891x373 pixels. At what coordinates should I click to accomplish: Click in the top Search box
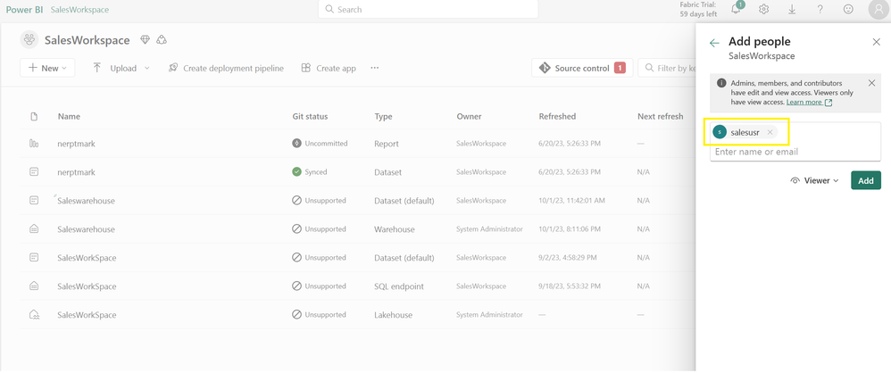coord(428,9)
